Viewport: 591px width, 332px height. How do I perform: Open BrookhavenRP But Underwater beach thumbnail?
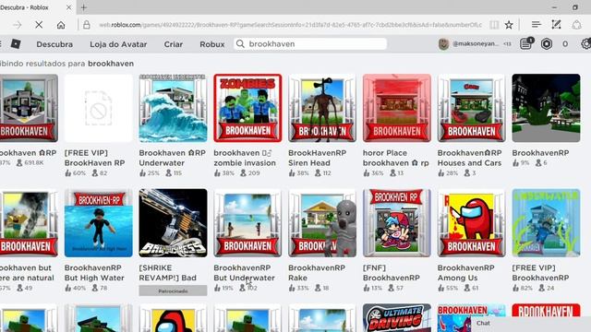pos(247,223)
